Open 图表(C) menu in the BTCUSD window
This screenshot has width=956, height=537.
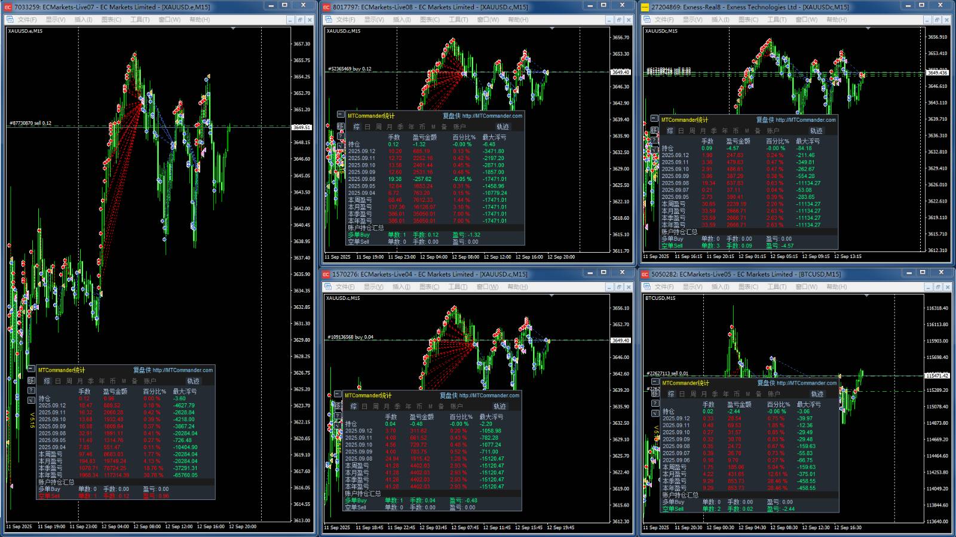(x=748, y=287)
